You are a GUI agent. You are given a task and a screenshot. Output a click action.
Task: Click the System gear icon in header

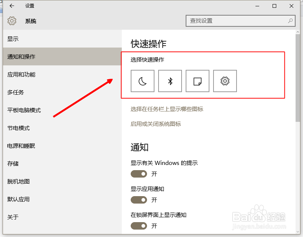pos(12,21)
